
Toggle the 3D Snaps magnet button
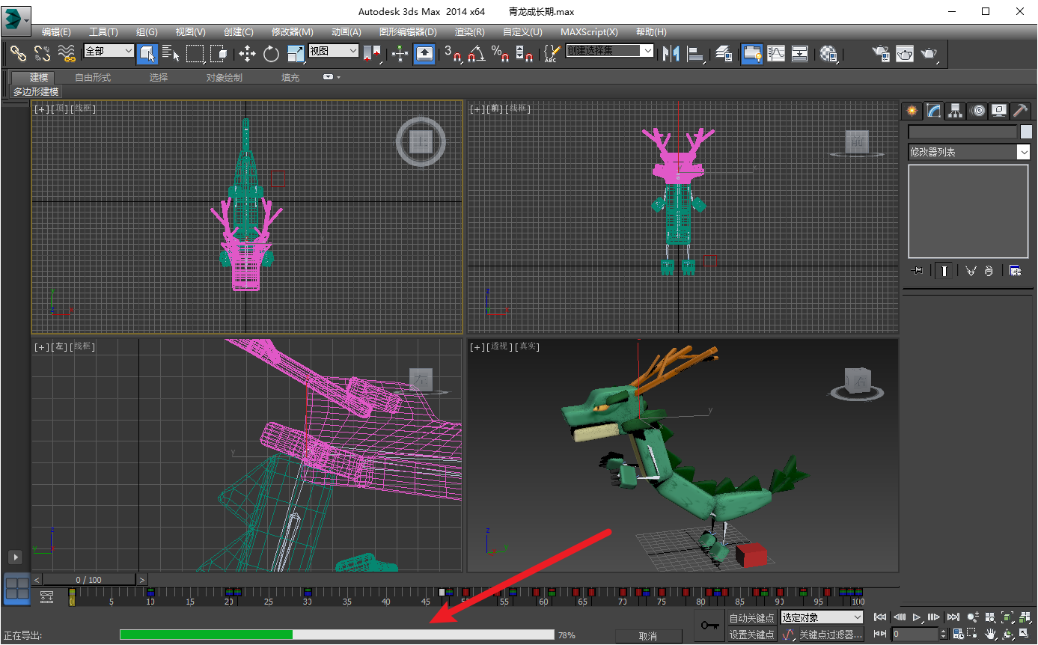[x=452, y=53]
